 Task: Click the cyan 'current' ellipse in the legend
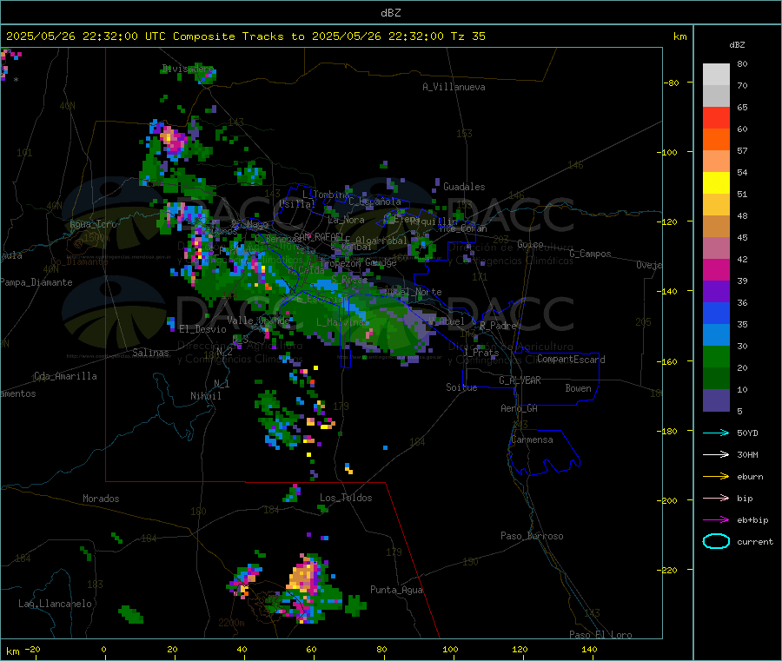716,541
